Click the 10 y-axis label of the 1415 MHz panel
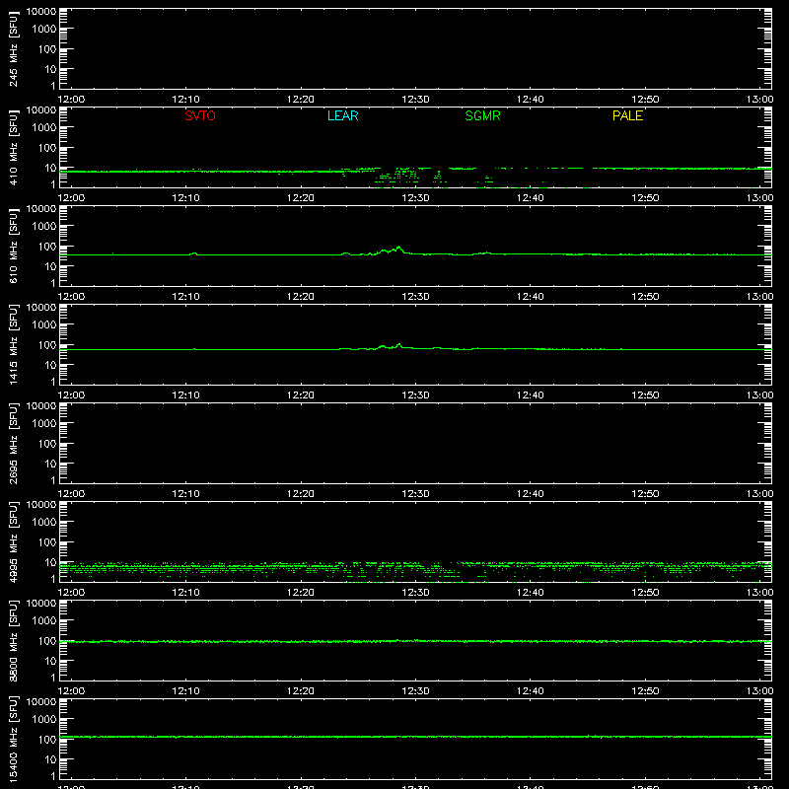 pos(51,365)
